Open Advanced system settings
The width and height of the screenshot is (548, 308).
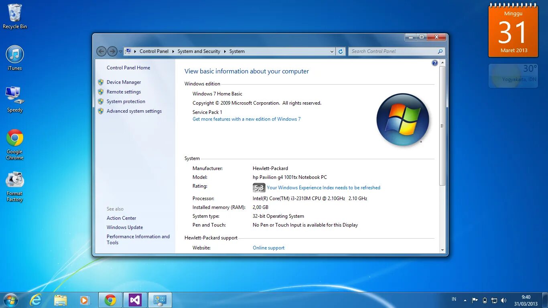(134, 111)
